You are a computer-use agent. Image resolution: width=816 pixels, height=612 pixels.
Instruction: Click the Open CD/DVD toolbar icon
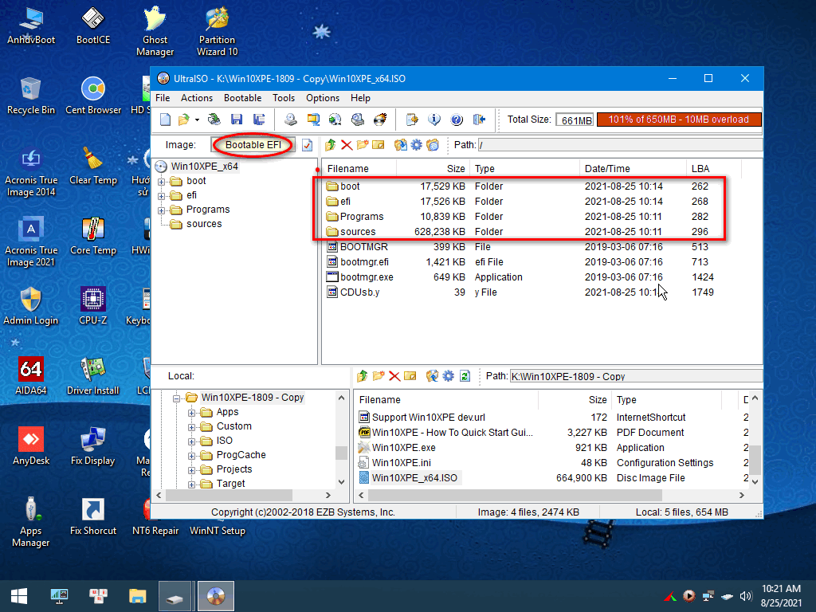[x=214, y=120]
